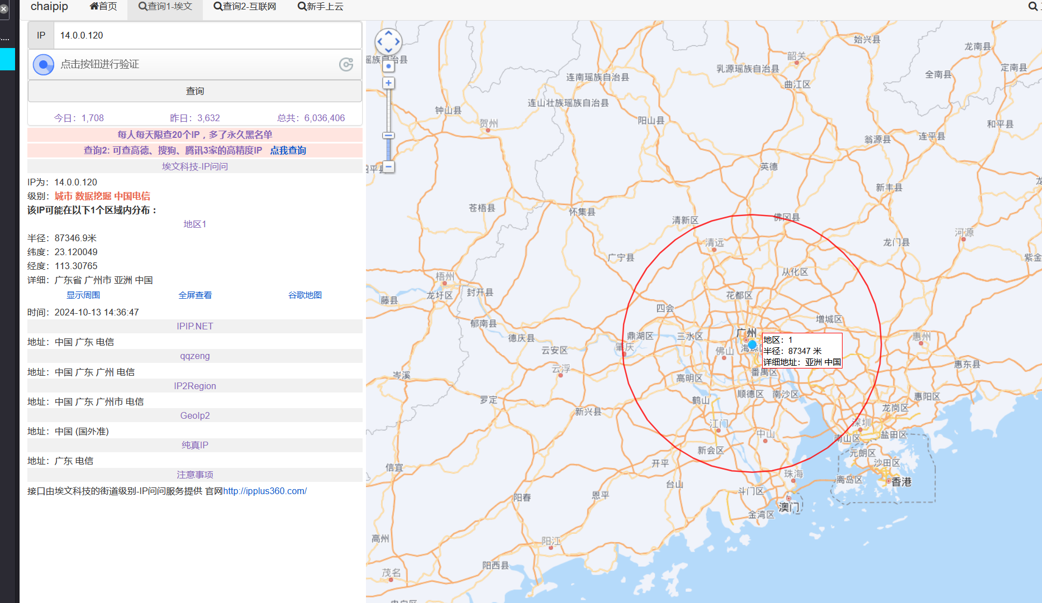Click the 查询 query button
1042x603 pixels.
click(x=195, y=91)
